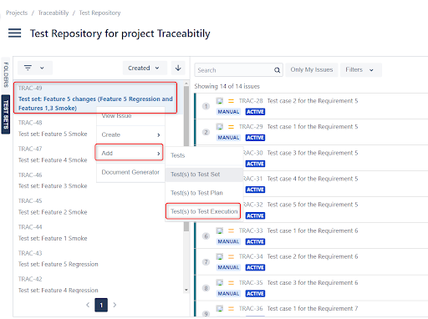Click the row number 1 badge
This screenshot has width=428, height=319.
(x=206, y=106)
